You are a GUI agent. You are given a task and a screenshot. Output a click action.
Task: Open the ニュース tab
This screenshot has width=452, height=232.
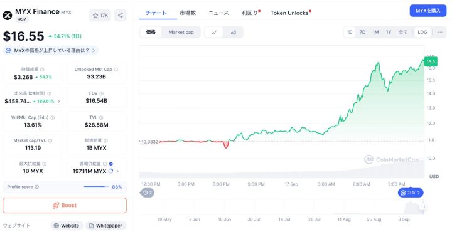point(218,13)
